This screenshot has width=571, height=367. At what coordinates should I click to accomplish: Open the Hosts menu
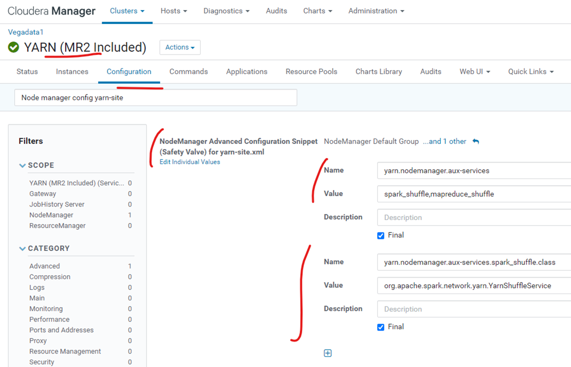tap(174, 10)
